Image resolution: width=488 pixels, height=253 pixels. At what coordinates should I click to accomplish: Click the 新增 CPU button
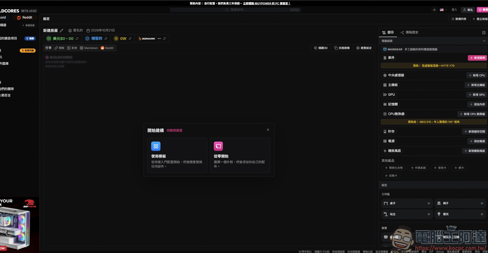(x=477, y=75)
